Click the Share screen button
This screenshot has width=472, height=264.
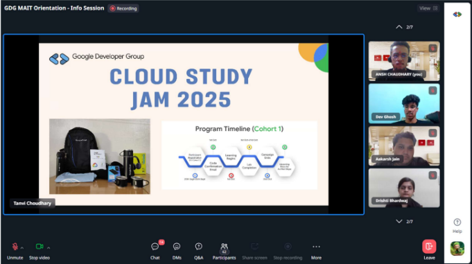254,251
